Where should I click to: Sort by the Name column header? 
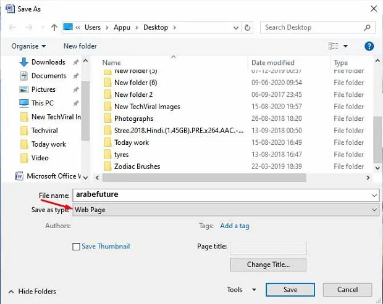point(111,63)
